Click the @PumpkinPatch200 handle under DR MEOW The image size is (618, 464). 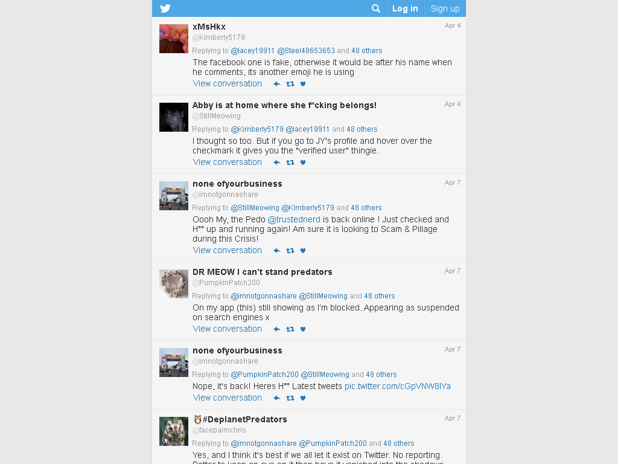tap(226, 283)
